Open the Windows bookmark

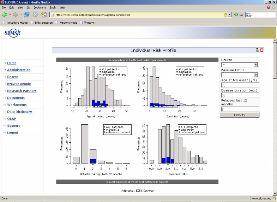87,23
